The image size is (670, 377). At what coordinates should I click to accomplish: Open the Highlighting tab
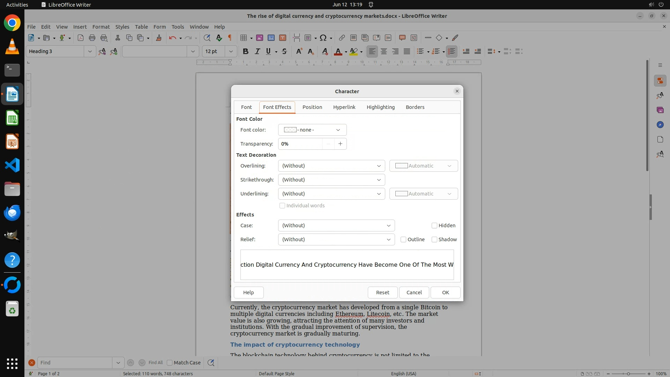[380, 107]
